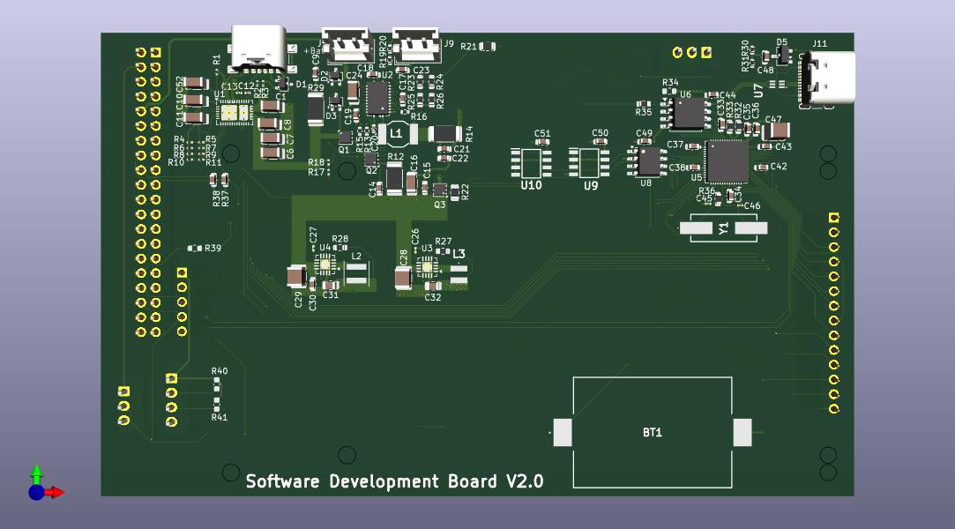Click the U10 chip on the board
This screenshot has width=955, height=529.
click(531, 162)
